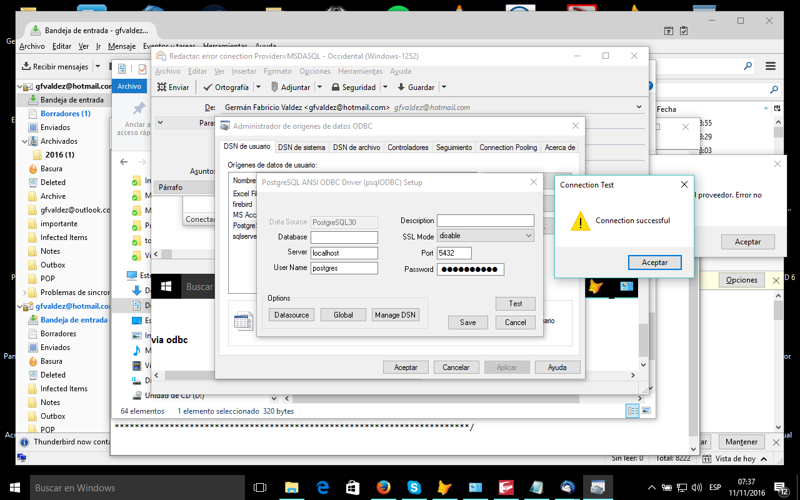Open Formato menu in compose window

click(277, 71)
